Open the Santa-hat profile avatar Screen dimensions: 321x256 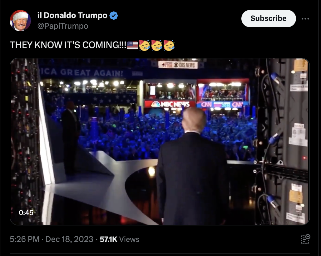pyautogui.click(x=20, y=21)
